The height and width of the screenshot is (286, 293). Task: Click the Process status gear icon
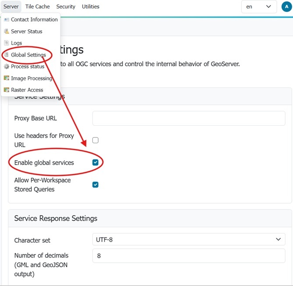click(x=7, y=67)
